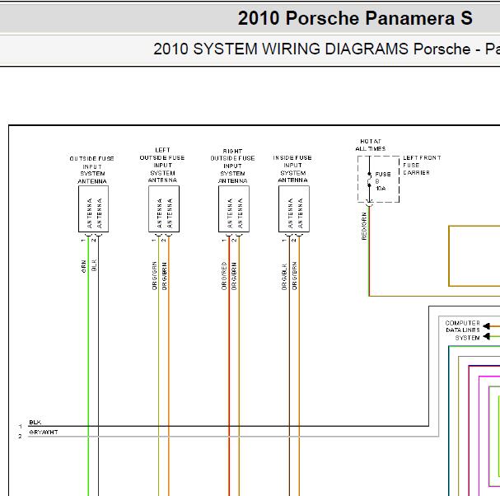Click the 'HOT AT ALL TIMES' label
500x496 pixels.
(x=371, y=145)
